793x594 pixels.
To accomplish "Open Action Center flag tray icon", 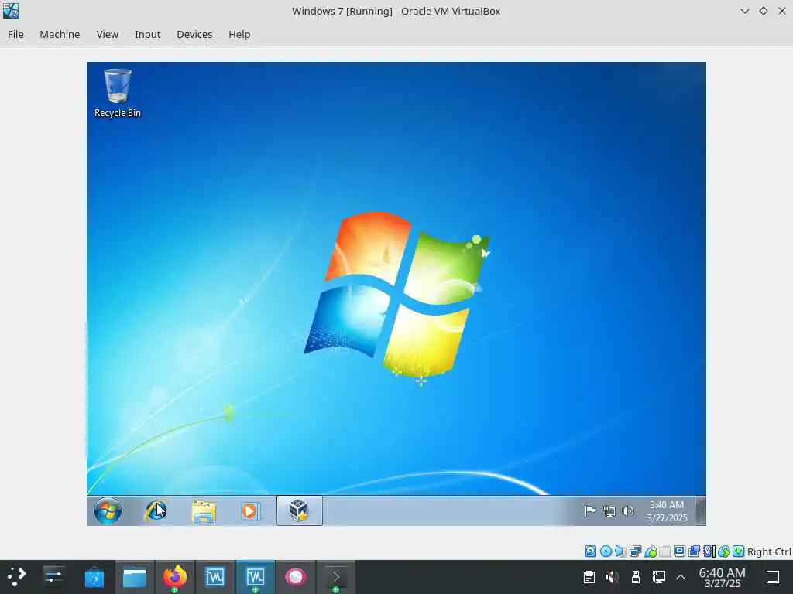I will tap(590, 511).
